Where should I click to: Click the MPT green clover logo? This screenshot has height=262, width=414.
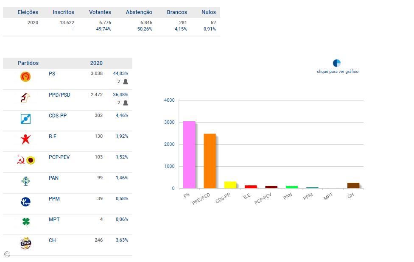click(x=25, y=222)
